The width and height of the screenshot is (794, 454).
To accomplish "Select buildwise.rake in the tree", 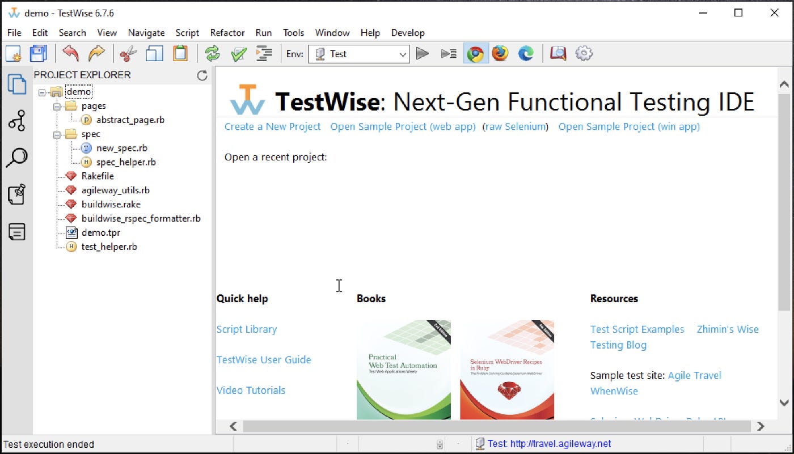I will [111, 205].
